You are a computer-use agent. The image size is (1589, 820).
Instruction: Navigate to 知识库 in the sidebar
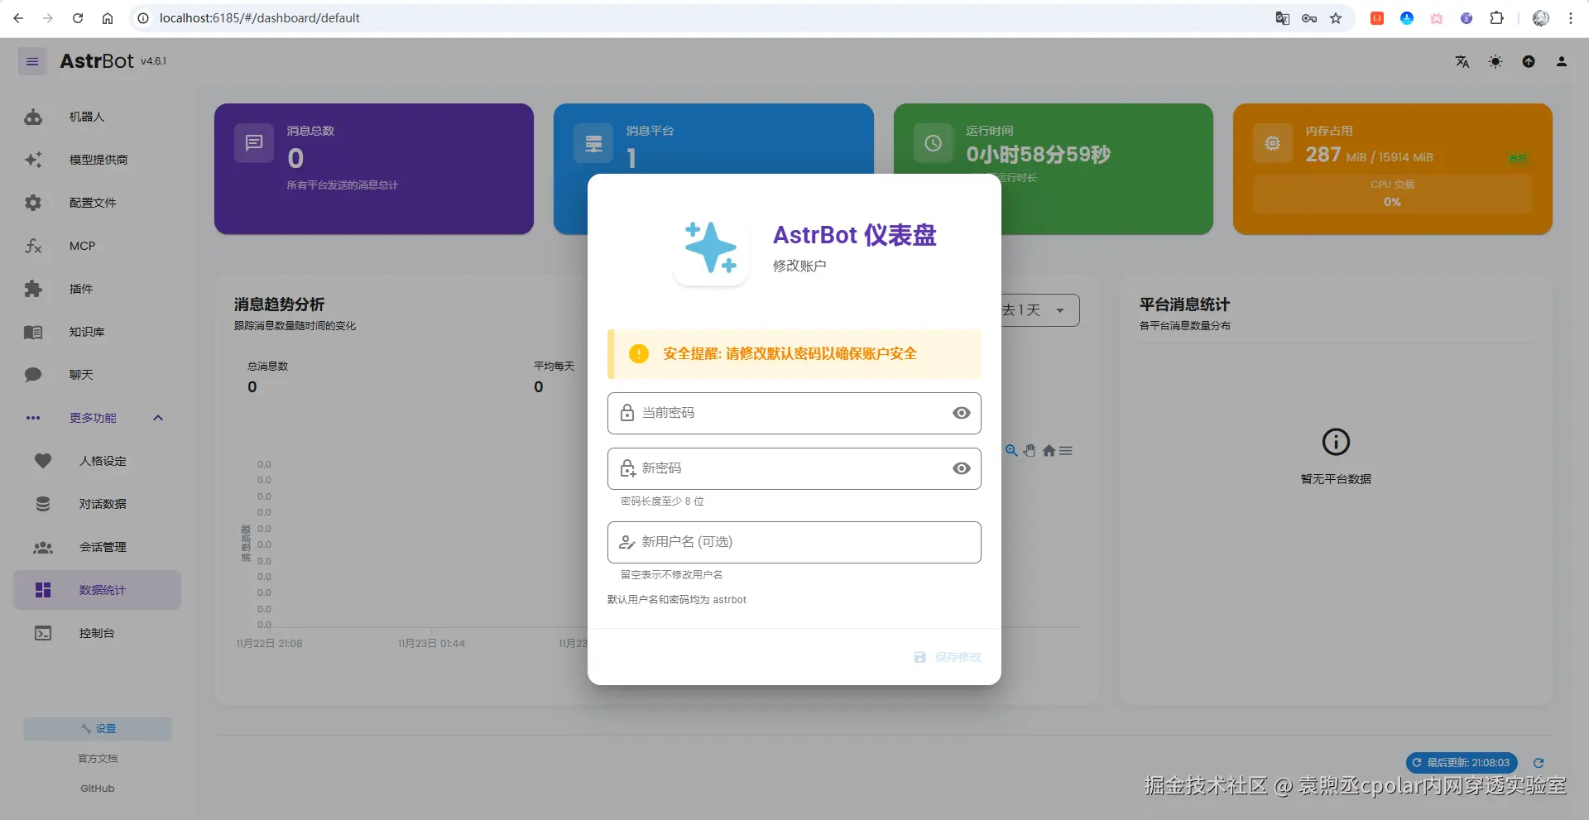(98, 332)
